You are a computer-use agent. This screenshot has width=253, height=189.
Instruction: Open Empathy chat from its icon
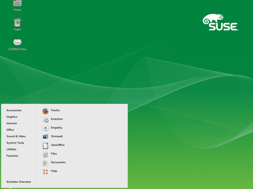pos(45,128)
